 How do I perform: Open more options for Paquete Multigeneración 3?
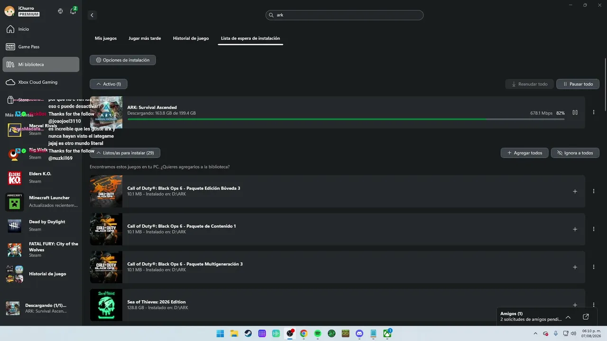(x=594, y=267)
